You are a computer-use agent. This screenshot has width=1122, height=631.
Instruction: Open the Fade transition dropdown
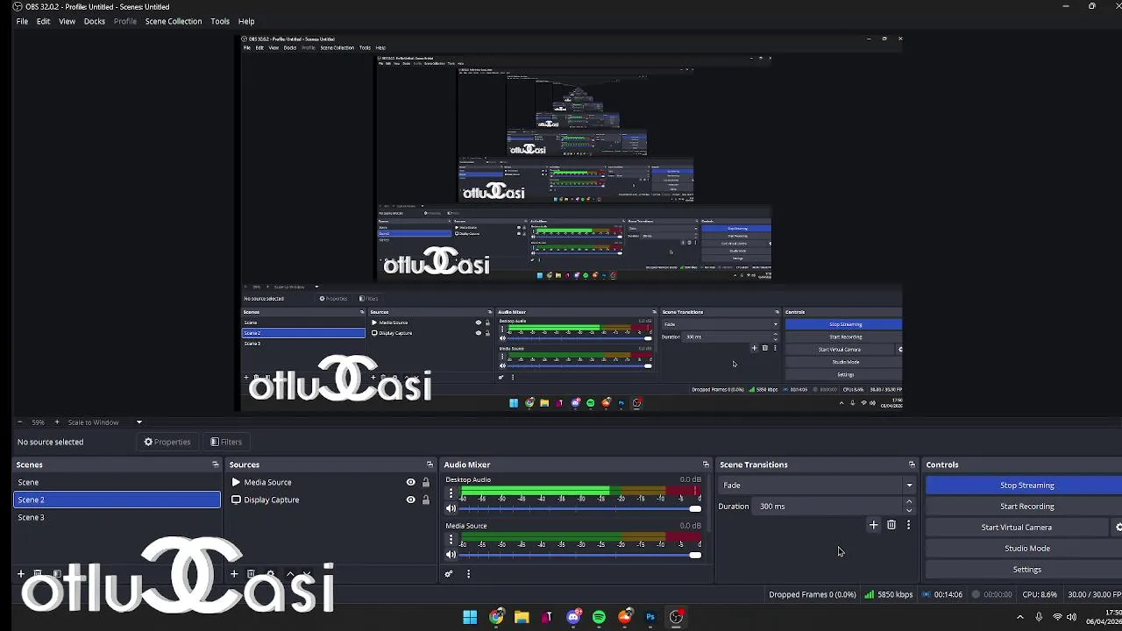point(817,485)
